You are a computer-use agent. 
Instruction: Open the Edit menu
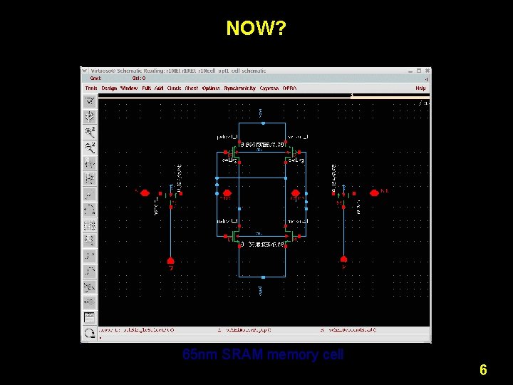tap(146, 88)
